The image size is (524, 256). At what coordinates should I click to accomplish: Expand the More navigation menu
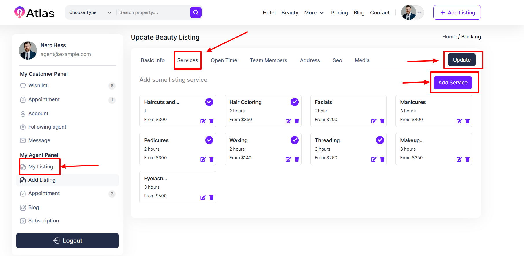point(314,13)
